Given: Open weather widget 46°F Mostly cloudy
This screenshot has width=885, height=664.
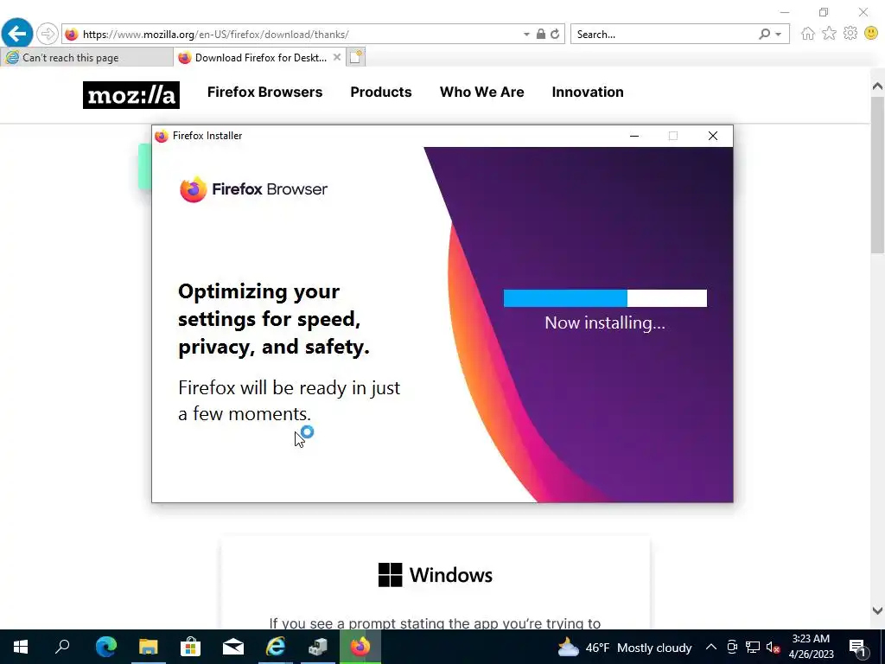Looking at the screenshot, I should pyautogui.click(x=624, y=648).
